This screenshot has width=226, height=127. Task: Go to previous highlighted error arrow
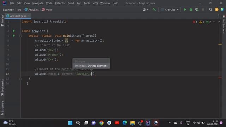[x=214, y=22]
